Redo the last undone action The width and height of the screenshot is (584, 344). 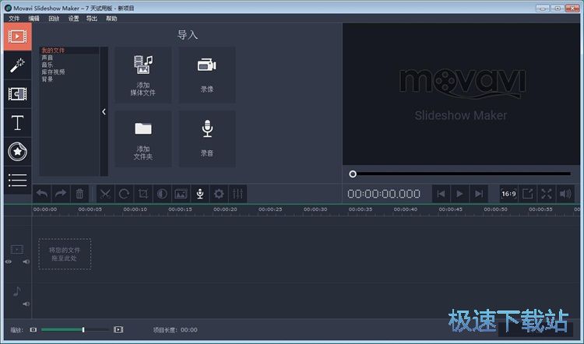tap(61, 194)
